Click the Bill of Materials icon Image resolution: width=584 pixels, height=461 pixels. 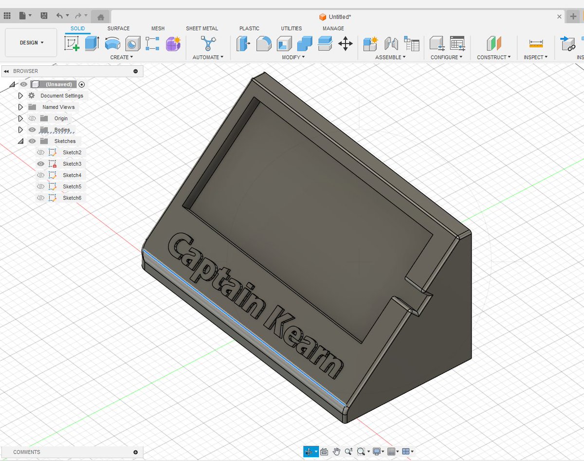click(412, 44)
